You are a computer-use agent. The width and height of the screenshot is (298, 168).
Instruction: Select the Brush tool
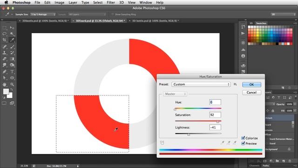12,47
